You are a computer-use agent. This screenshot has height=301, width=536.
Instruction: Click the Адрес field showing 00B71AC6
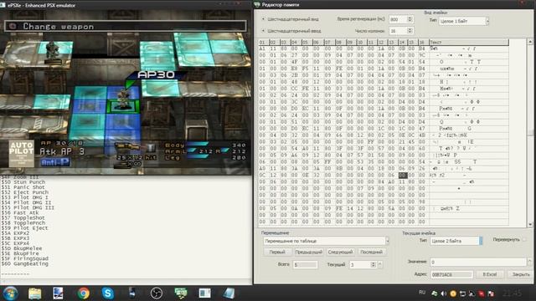pos(451,274)
